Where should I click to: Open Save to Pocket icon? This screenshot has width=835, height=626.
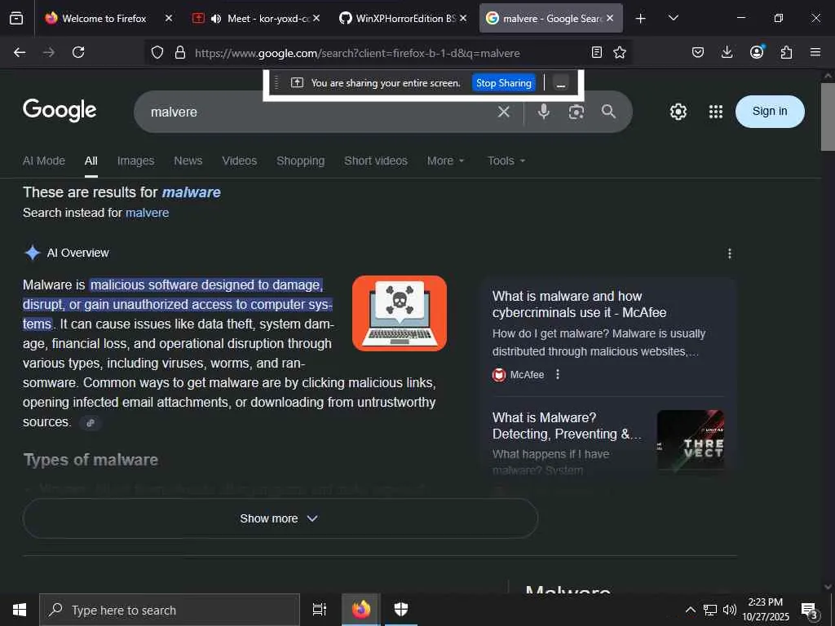point(698,52)
